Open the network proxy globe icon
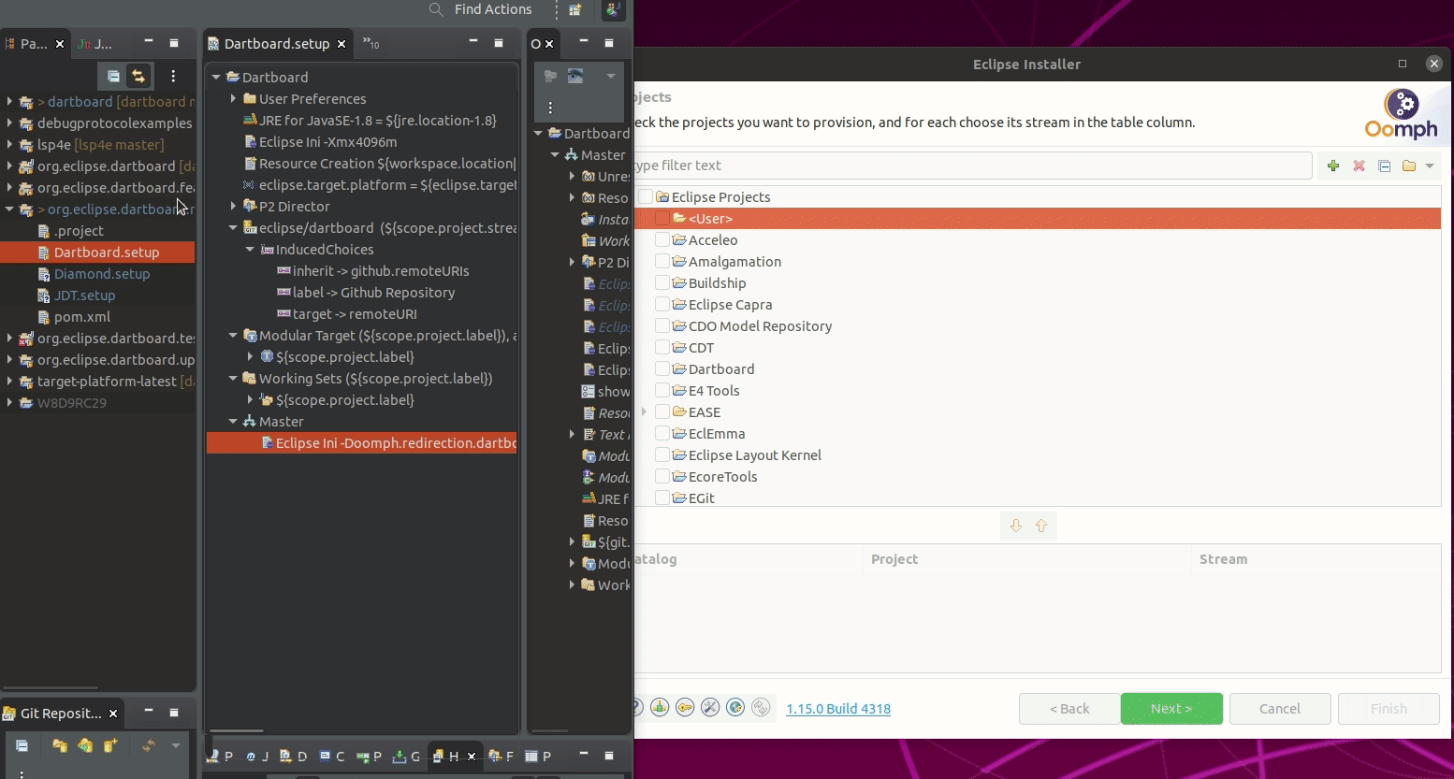The image size is (1454, 779). [735, 708]
